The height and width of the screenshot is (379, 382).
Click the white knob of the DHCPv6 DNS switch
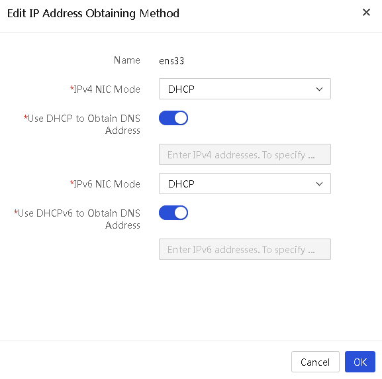click(181, 213)
